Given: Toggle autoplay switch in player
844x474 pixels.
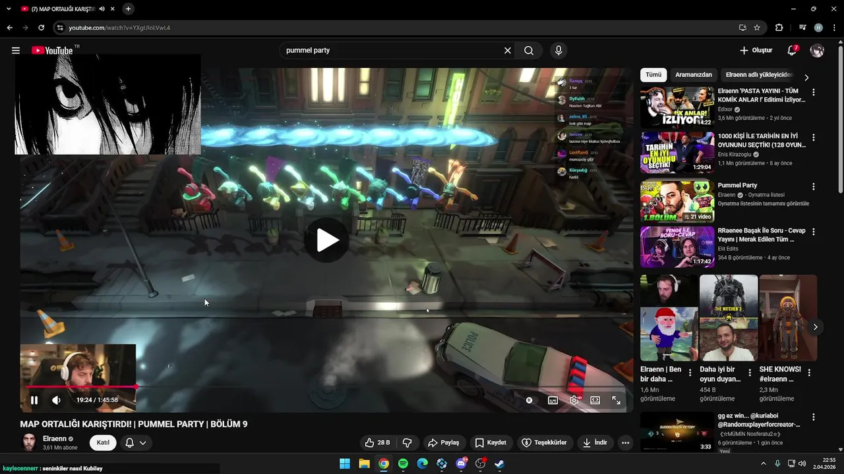Looking at the screenshot, I should tap(529, 400).
